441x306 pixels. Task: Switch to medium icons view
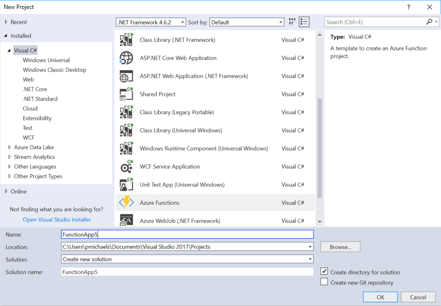(292, 22)
